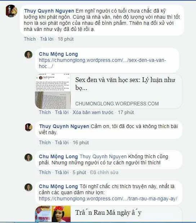196x223 pixels.
Task: Click Chu Mộng Long's avatar beside wordpress link reply
Action: (x=28, y=55)
